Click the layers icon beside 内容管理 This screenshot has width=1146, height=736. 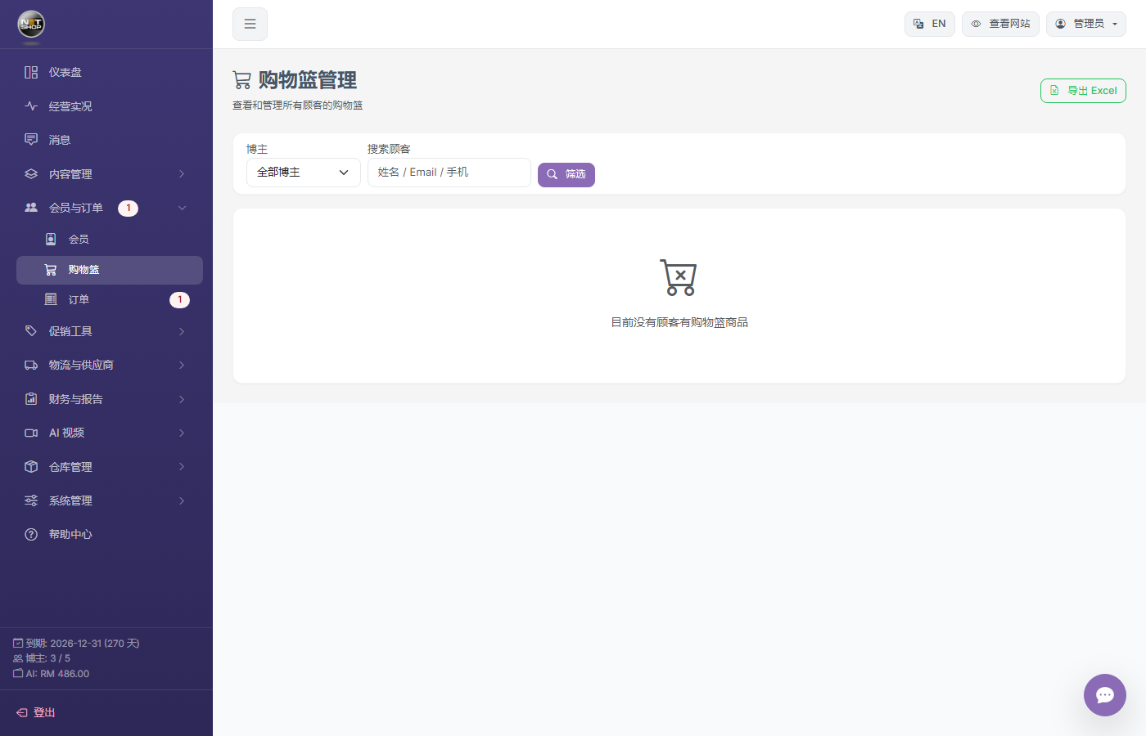pyautogui.click(x=31, y=174)
